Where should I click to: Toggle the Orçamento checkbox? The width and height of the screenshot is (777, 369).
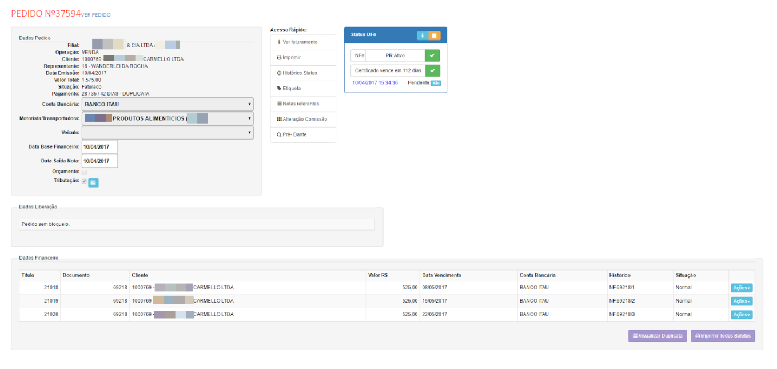coord(85,172)
